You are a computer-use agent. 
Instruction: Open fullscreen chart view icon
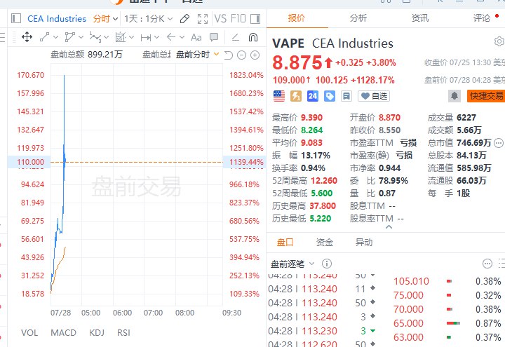click(202, 19)
